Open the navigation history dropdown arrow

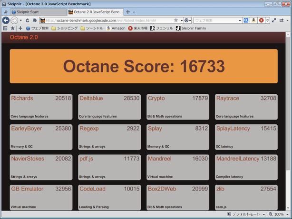click(20, 20)
